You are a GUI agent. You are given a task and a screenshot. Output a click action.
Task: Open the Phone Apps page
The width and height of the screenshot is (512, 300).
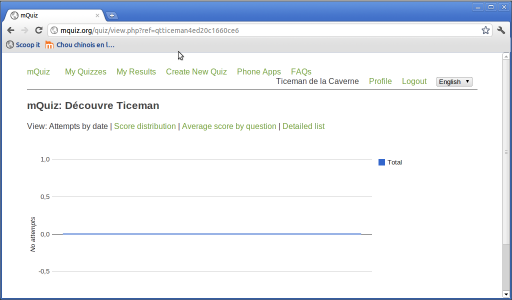259,72
